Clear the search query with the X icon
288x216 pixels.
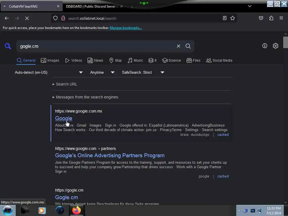click(178, 46)
